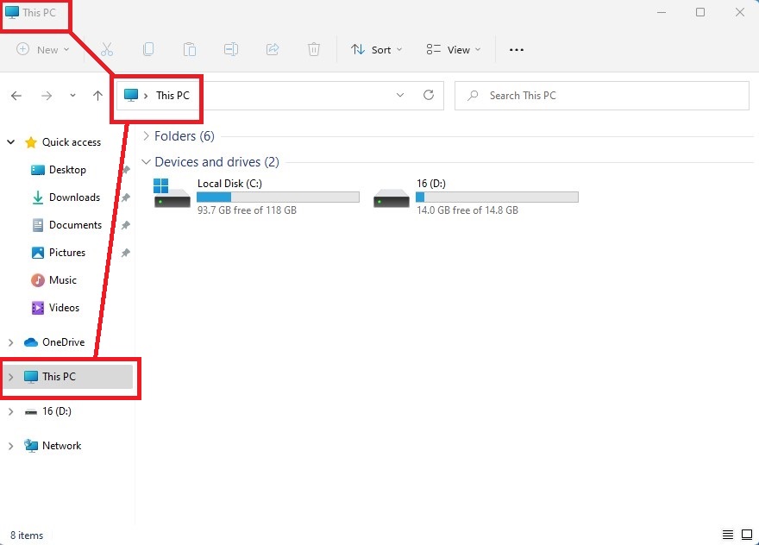Expand the This PC tree node
Screen dimensions: 759x545
pos(10,377)
